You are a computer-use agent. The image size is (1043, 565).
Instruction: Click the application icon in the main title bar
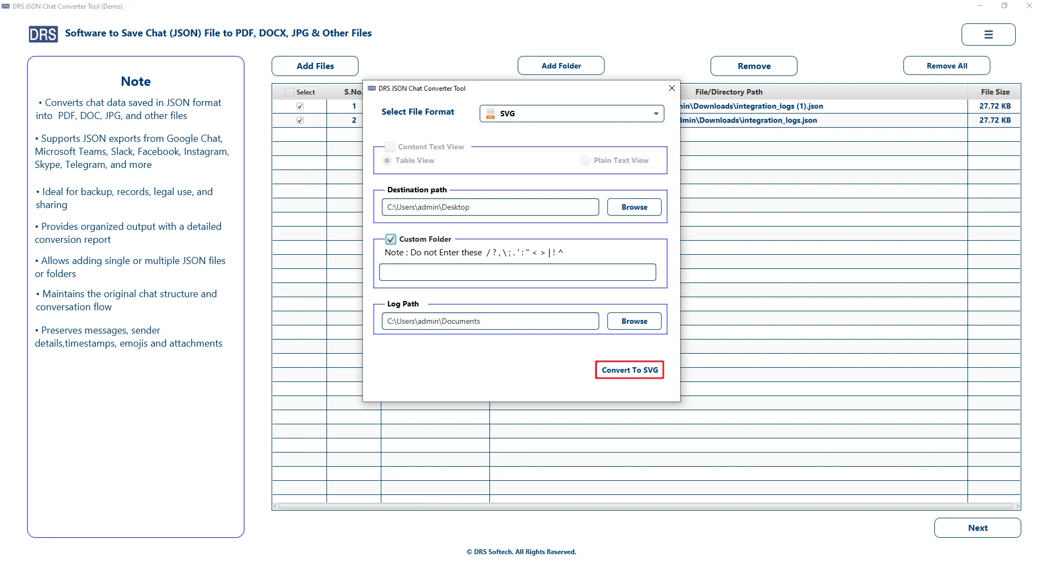[x=6, y=7]
